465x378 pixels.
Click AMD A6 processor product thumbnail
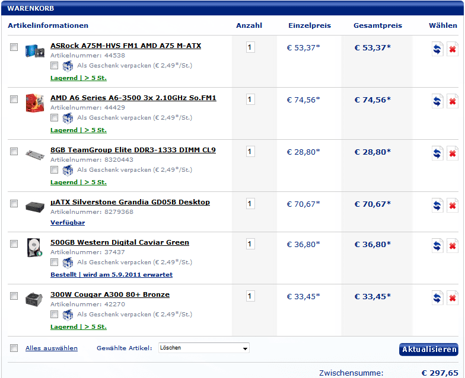(x=34, y=103)
